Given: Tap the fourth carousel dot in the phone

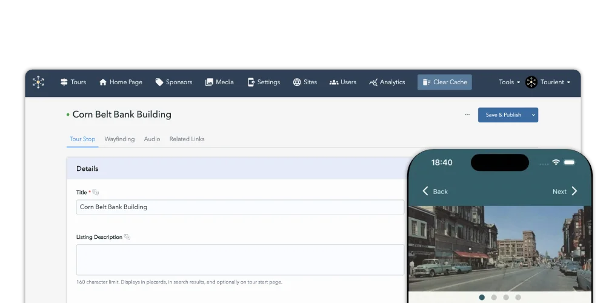Looking at the screenshot, I should [518, 297].
